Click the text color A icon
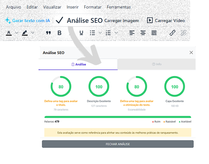The width and height of the screenshot is (209, 164). pyautogui.click(x=9, y=33)
